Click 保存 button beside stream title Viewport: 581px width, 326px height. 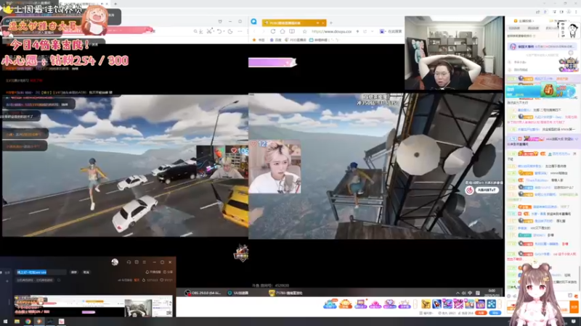click(x=74, y=272)
